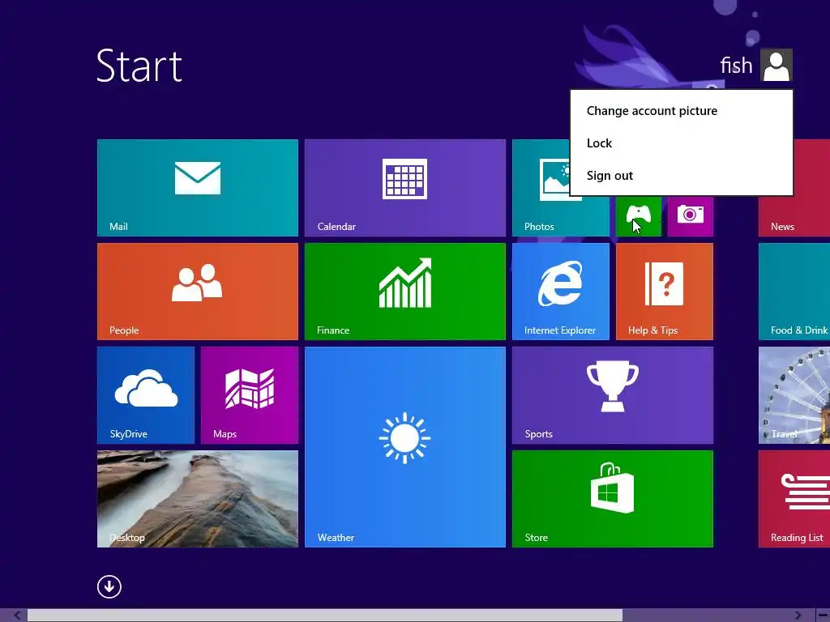Open the SkyDrive tile
Image resolution: width=830 pixels, height=622 pixels.
146,395
